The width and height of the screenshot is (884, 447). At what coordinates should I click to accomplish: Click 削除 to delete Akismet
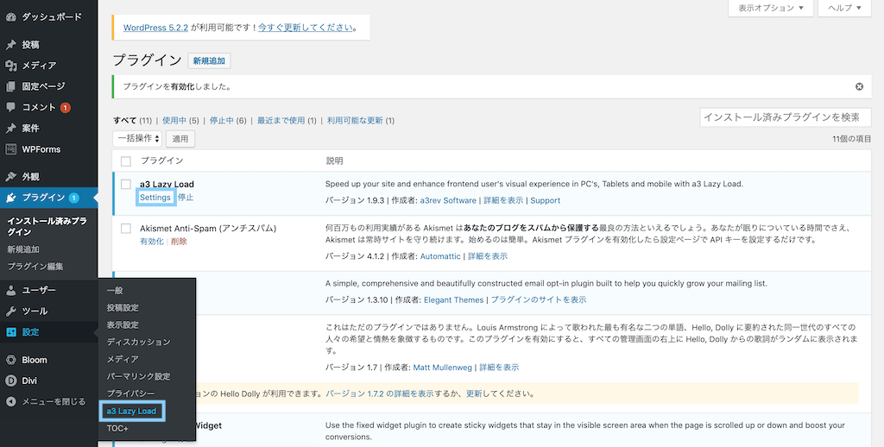point(179,242)
